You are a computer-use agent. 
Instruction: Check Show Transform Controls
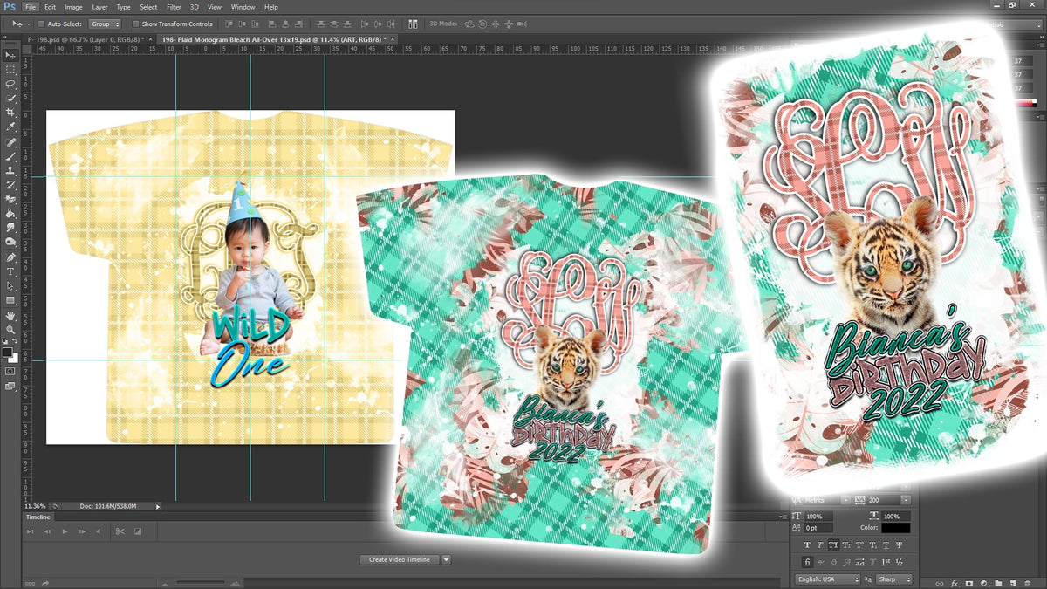pyautogui.click(x=134, y=24)
